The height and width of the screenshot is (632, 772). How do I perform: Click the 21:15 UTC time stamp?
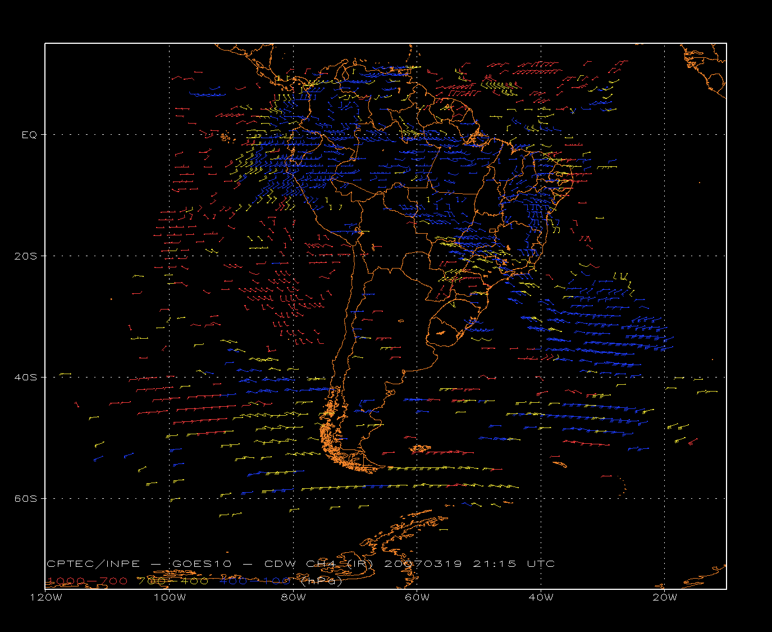(x=514, y=563)
